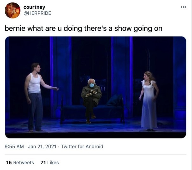This screenshot has height=170, width=192.
Task: Click courtney's profile avatar picture
Action: [12, 10]
